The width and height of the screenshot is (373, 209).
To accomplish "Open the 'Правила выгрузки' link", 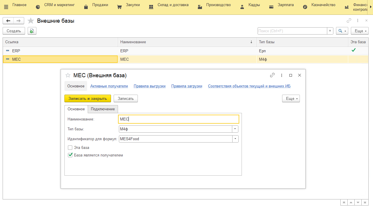I will (149, 86).
